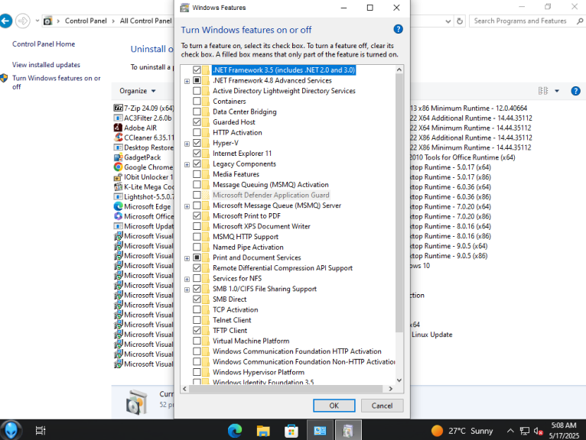Click the Programs and Features help icon

[x=575, y=91]
